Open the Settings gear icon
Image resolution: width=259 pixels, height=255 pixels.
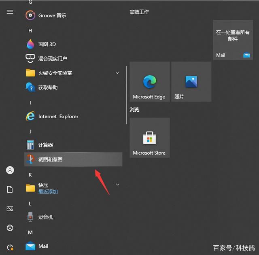(x=10, y=228)
